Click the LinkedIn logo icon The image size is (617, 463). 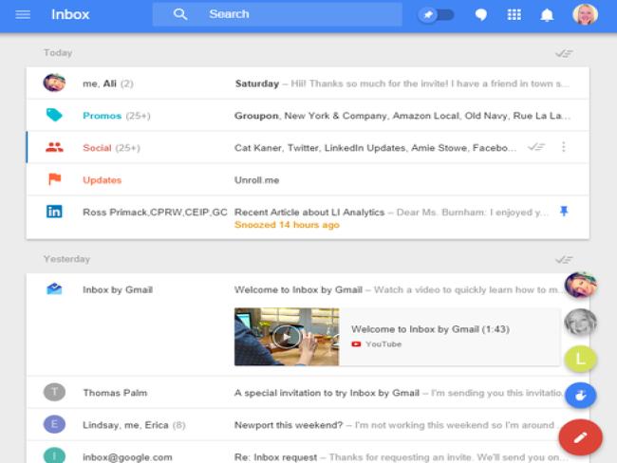pyautogui.click(x=54, y=212)
